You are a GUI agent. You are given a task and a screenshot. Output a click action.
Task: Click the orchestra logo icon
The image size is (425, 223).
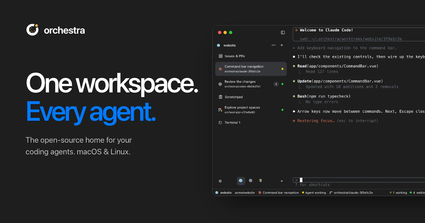pos(32,30)
